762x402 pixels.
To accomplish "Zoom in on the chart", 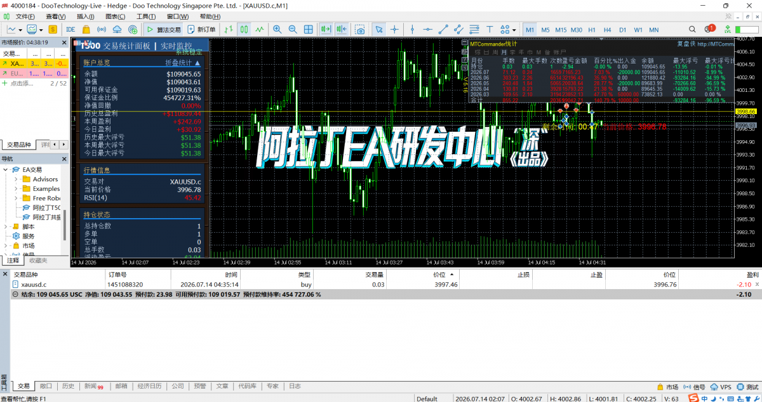I will click(x=277, y=29).
